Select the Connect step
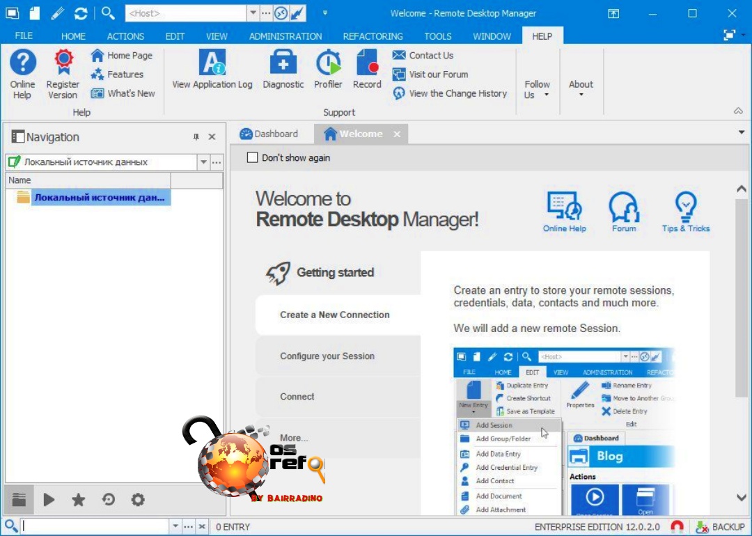This screenshot has width=752, height=536. tap(338, 397)
